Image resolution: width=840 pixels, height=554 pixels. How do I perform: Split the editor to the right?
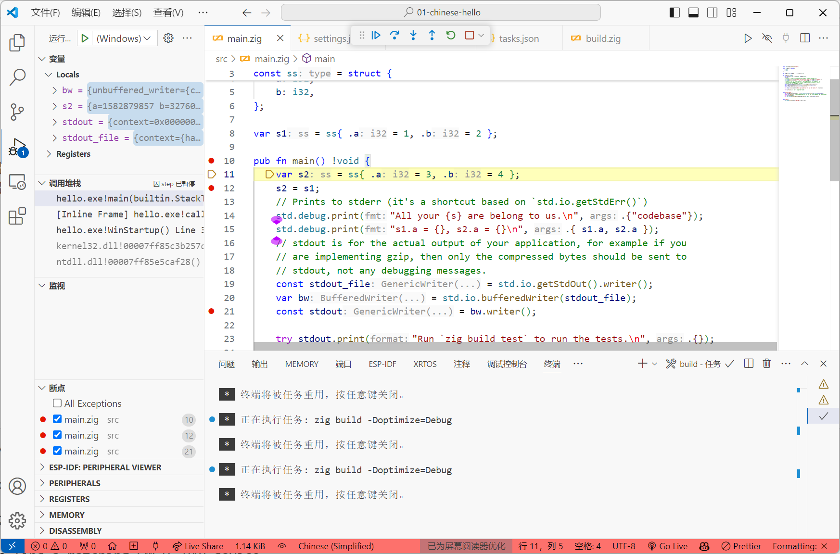tap(805, 38)
